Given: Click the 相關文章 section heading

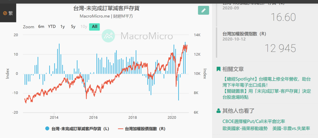Looking at the screenshot, I should [233, 69].
